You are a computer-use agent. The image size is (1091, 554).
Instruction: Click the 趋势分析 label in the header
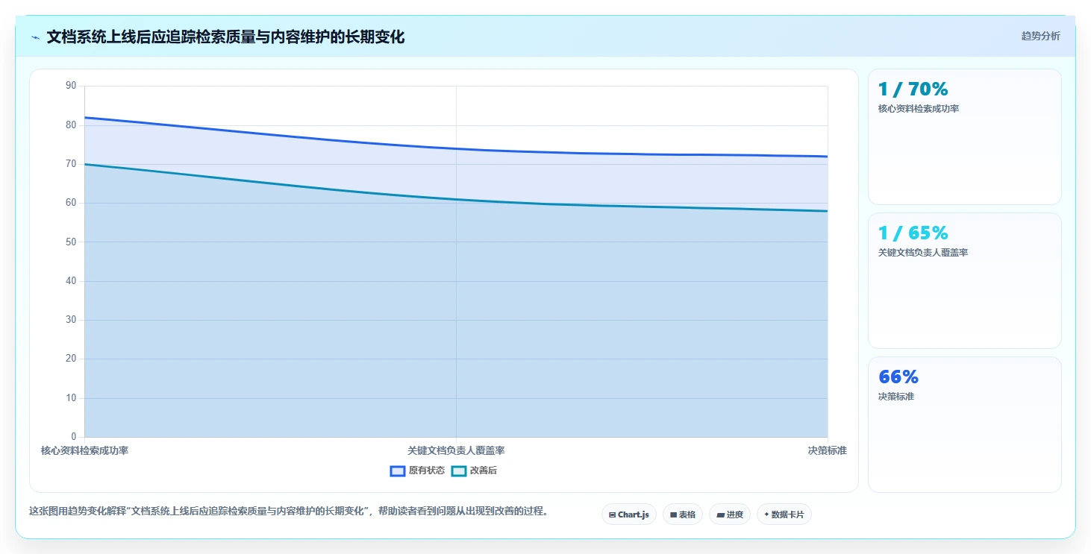pos(1040,36)
